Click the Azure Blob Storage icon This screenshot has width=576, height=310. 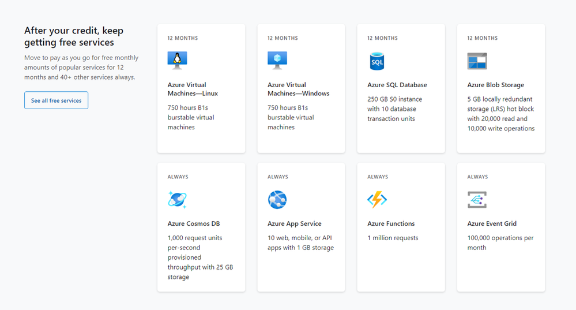point(477,61)
